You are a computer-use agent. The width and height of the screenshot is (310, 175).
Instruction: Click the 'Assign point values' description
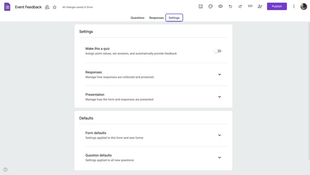pos(131,53)
